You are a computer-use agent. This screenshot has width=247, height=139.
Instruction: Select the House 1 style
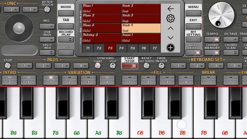click(x=141, y=38)
